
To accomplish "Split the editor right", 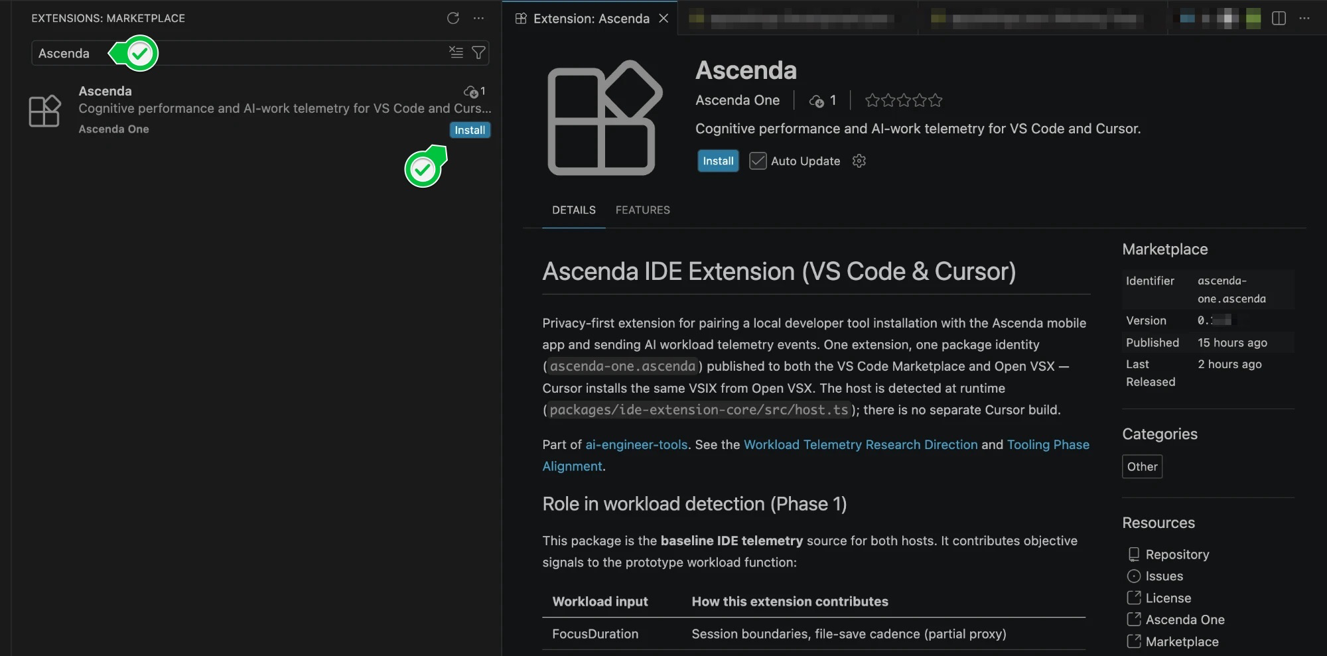I will pos(1279,19).
